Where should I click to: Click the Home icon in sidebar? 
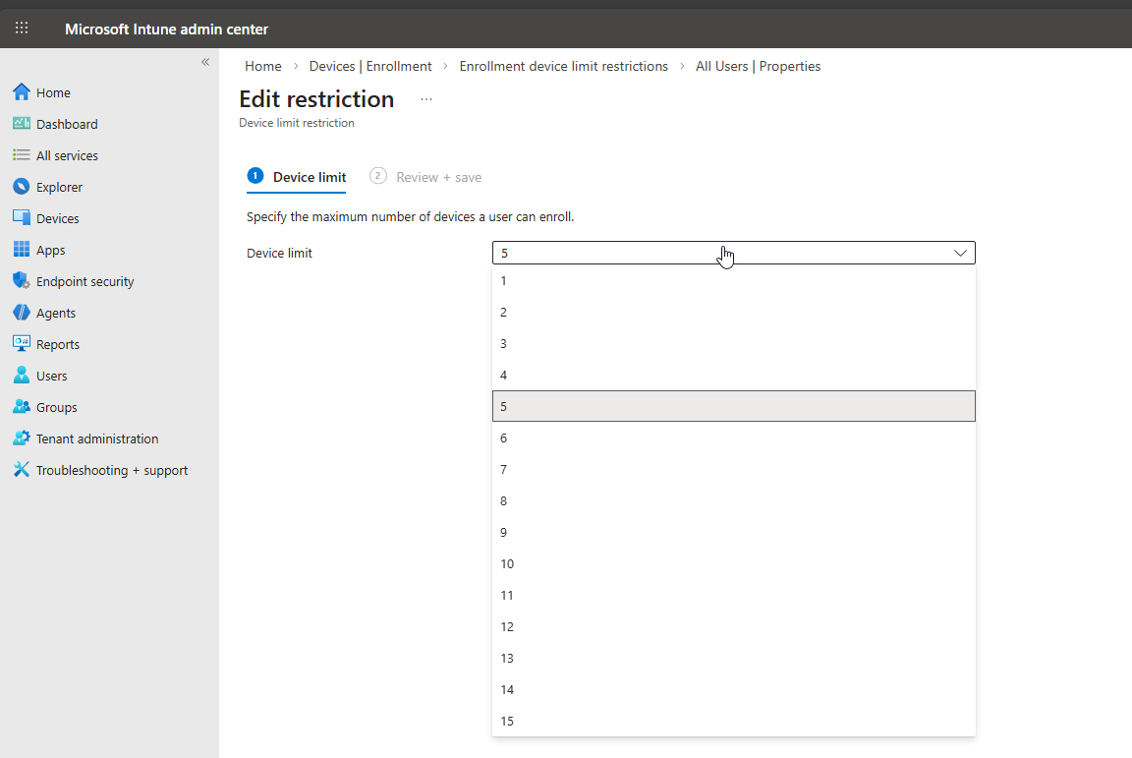tap(22, 91)
